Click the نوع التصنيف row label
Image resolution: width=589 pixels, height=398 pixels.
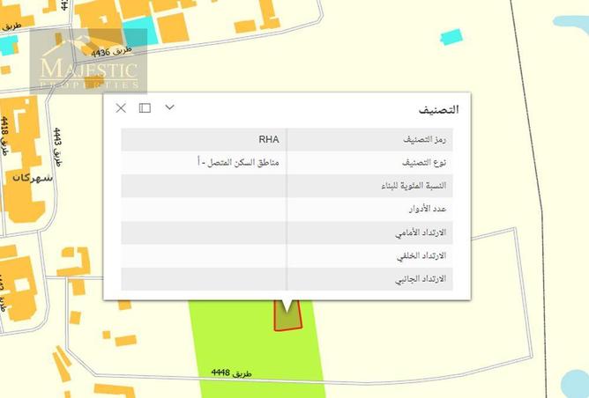(424, 162)
